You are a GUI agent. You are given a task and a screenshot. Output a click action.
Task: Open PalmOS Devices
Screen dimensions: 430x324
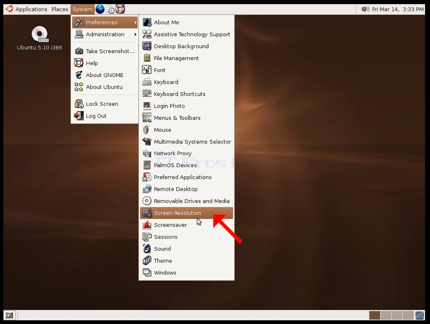(186, 165)
